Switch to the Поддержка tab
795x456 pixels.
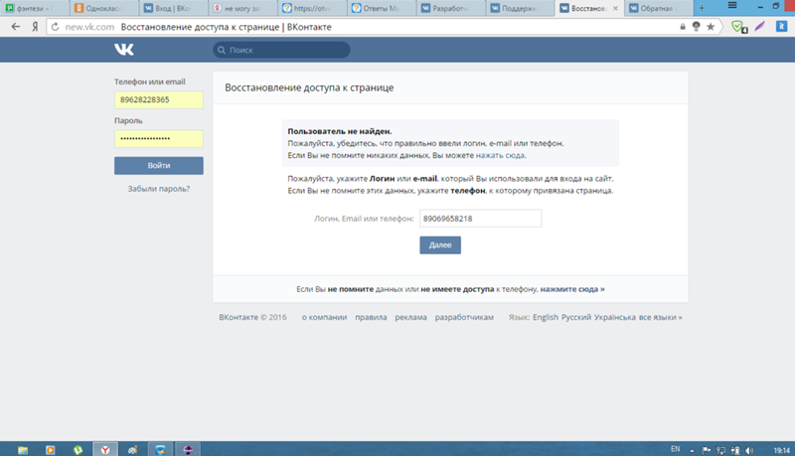point(521,8)
